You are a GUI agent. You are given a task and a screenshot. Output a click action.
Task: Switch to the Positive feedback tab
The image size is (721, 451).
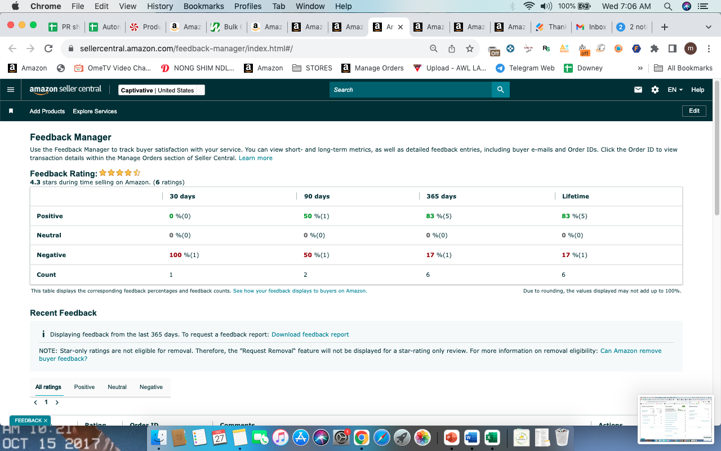click(84, 387)
